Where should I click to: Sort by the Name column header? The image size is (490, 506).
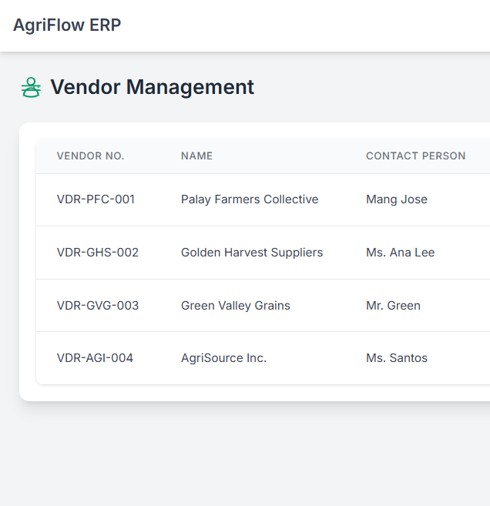click(196, 156)
